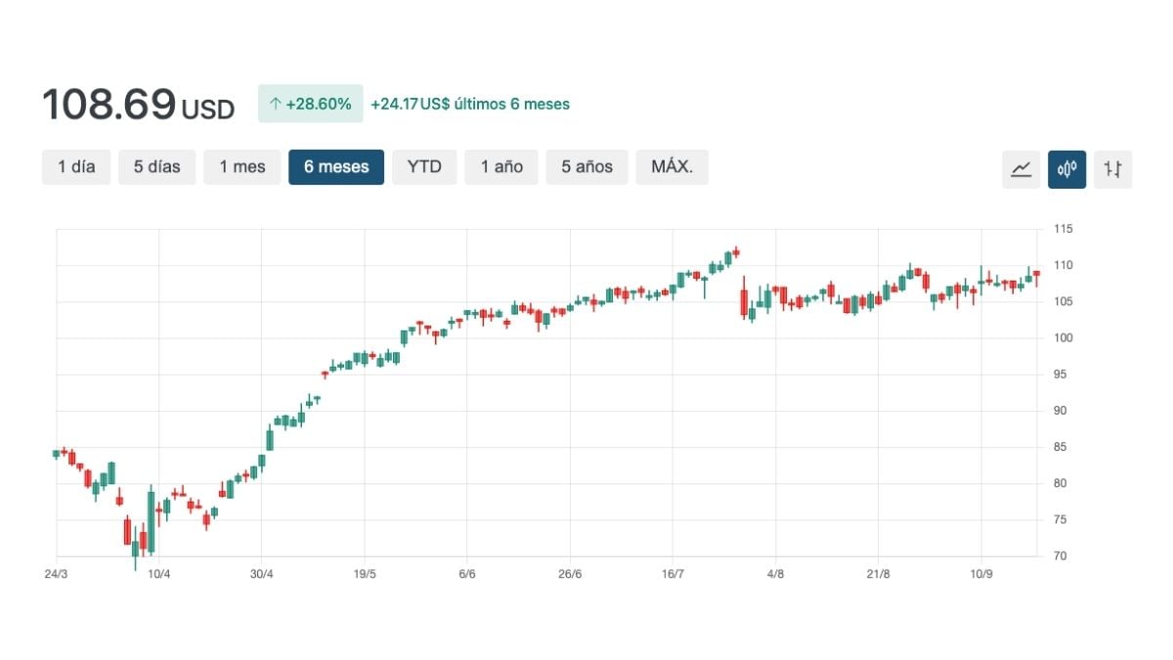Click the 115 price level label

point(1063,229)
